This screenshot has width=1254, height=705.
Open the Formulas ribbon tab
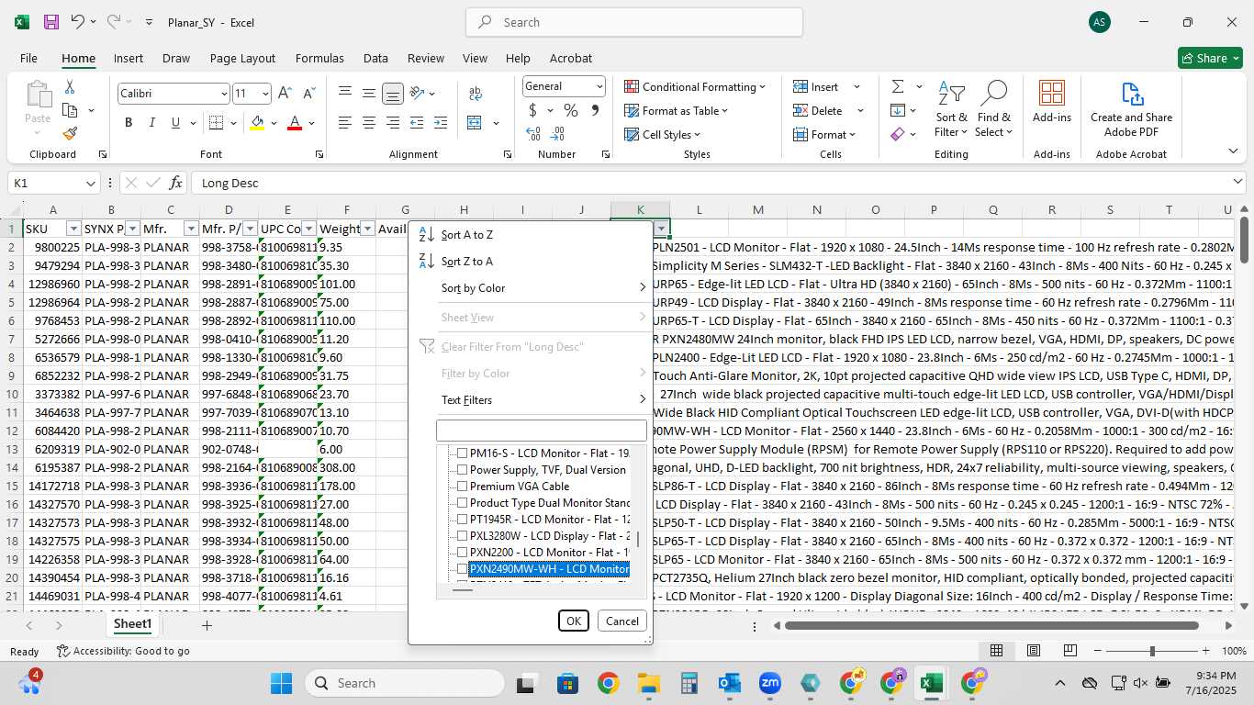coord(319,58)
